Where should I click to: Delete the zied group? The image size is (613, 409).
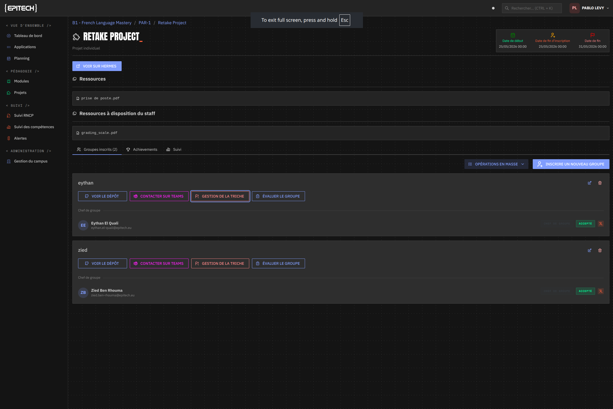pos(600,250)
